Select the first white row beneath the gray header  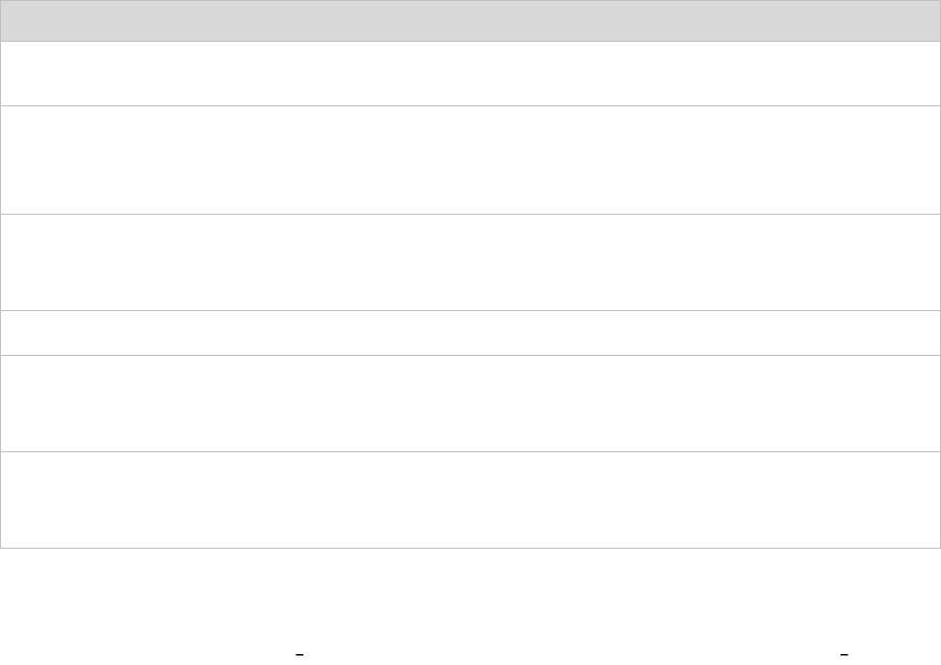tap(470, 74)
